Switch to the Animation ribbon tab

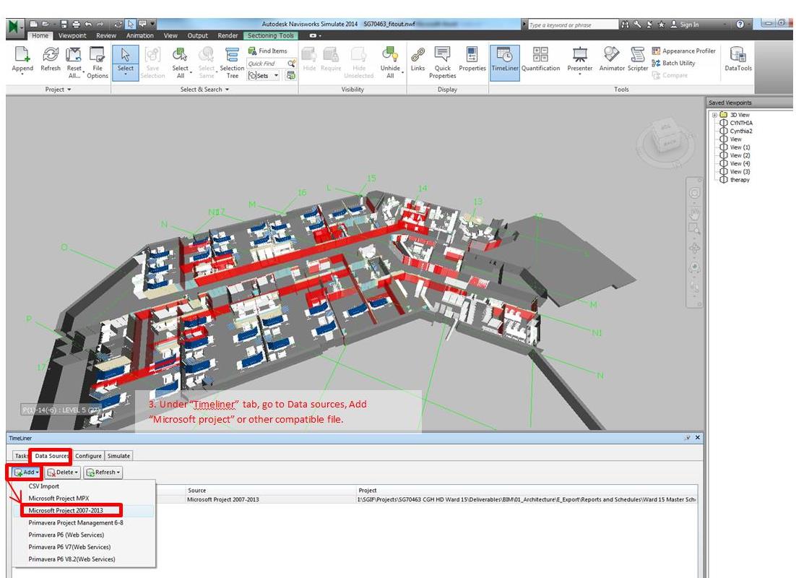(x=139, y=35)
